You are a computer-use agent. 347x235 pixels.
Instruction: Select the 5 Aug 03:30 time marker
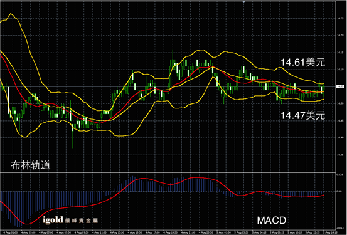[x=242, y=232]
